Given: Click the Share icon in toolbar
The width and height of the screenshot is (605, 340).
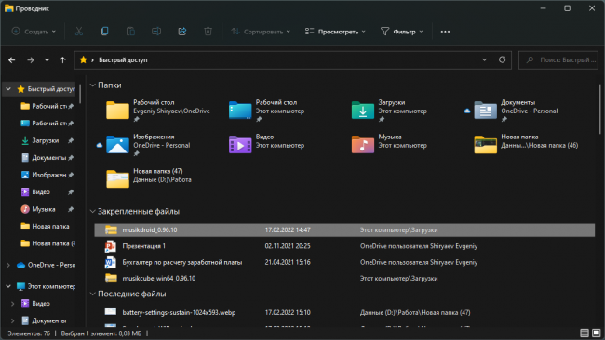Looking at the screenshot, I should click(182, 32).
